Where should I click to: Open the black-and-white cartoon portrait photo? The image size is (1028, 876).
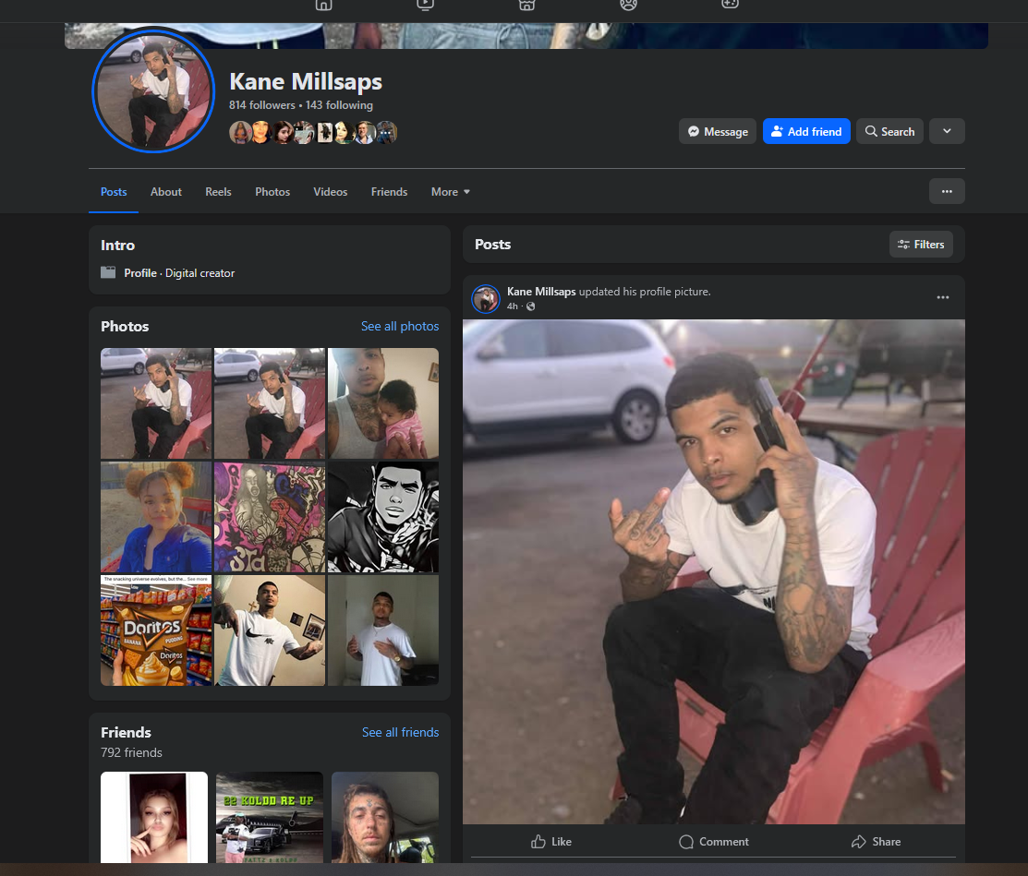pos(383,517)
